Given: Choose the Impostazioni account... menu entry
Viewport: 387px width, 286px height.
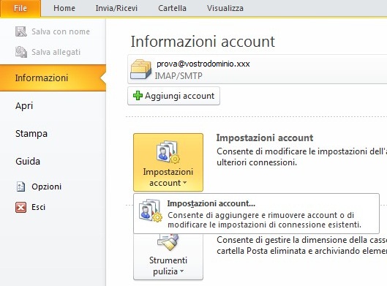Looking at the screenshot, I should click(x=256, y=214).
